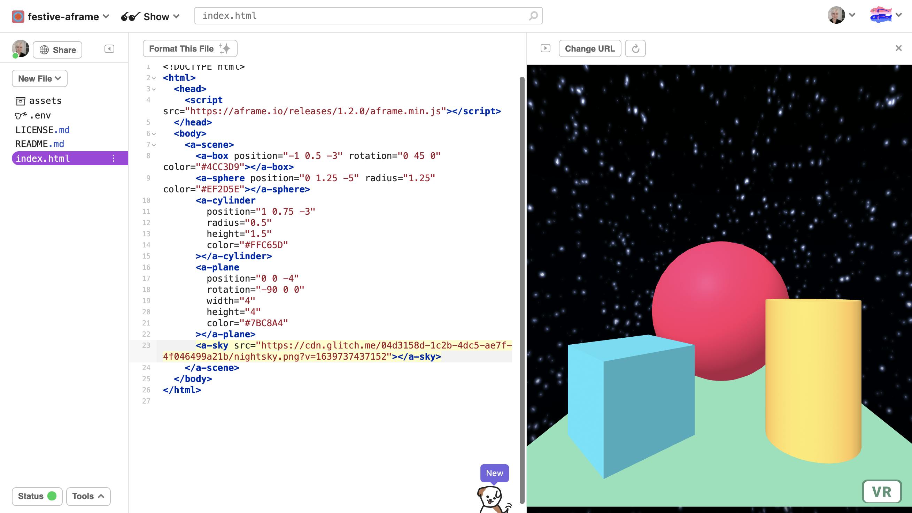Click the Change URL button

coord(589,48)
